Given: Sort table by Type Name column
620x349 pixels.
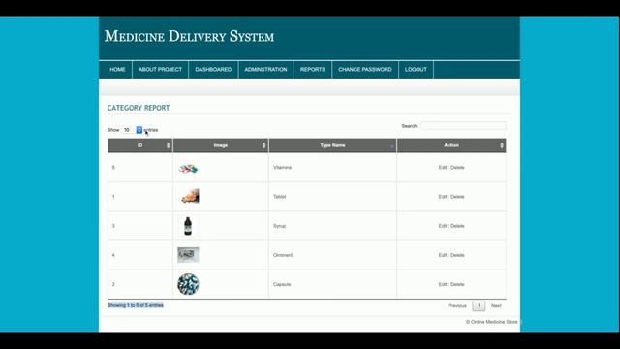Looking at the screenshot, I should point(332,145).
